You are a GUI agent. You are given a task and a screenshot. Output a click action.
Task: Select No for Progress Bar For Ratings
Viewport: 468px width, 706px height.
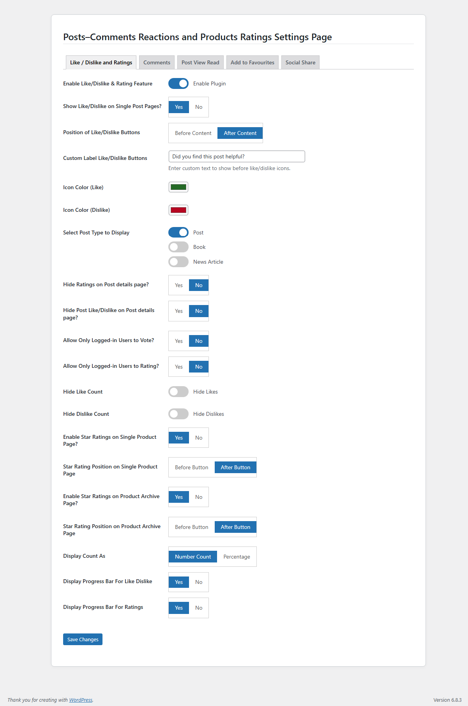click(x=199, y=608)
